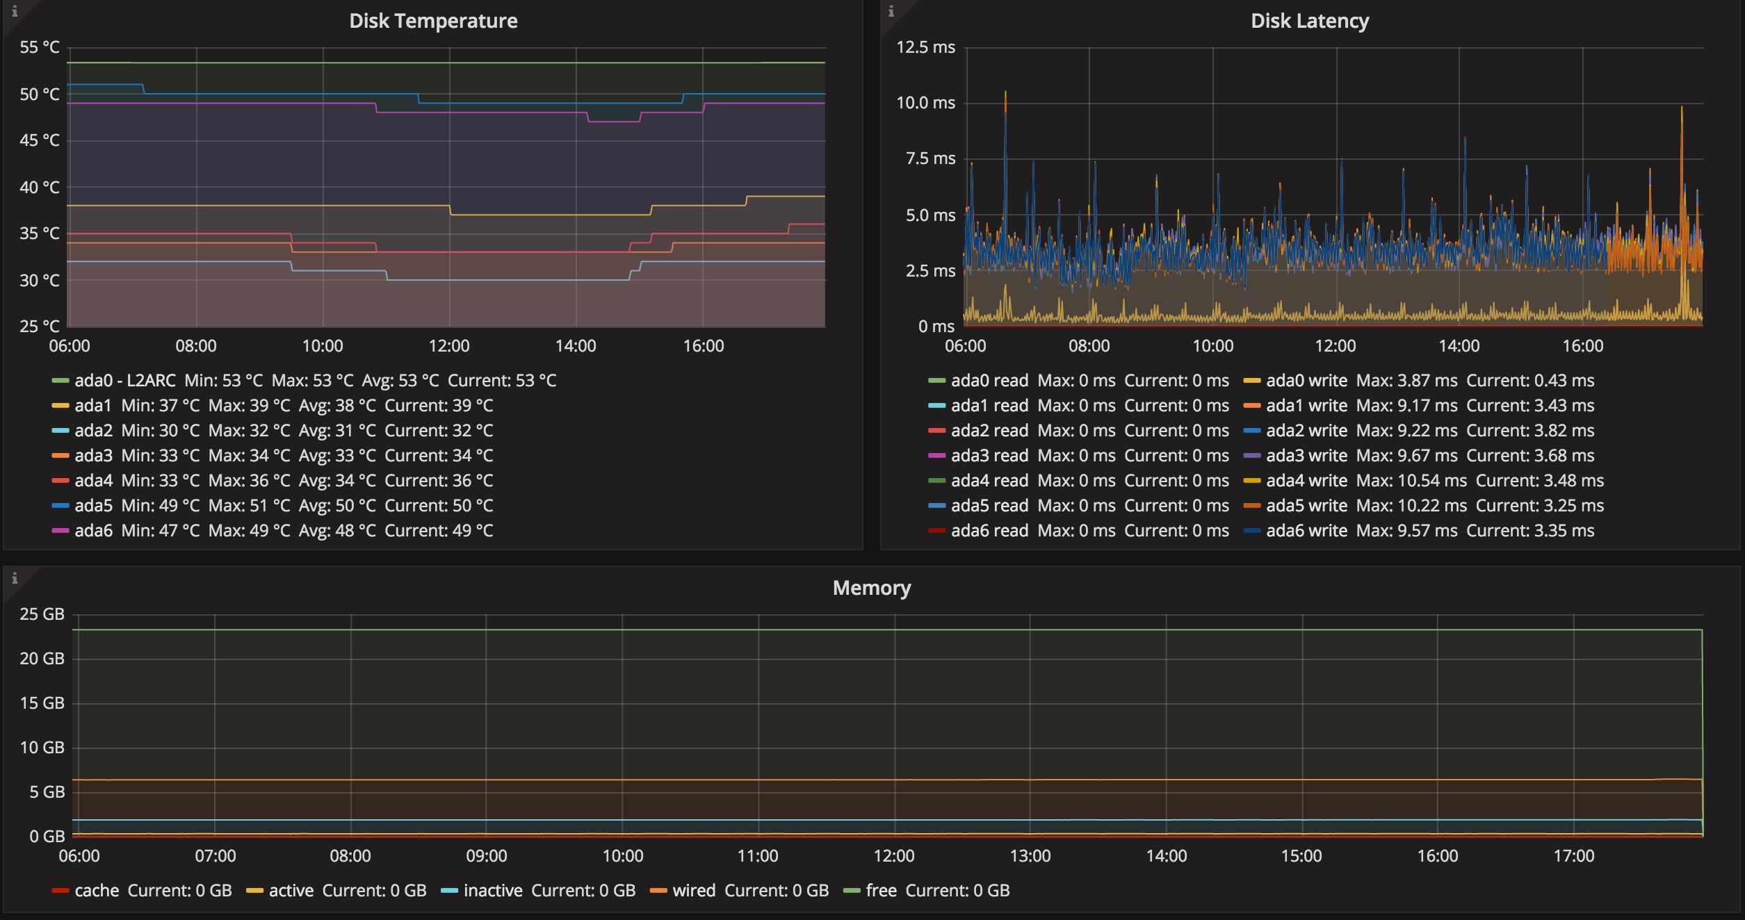1745x920 pixels.
Task: Click the free memory legend color swatch
Action: pos(852,891)
